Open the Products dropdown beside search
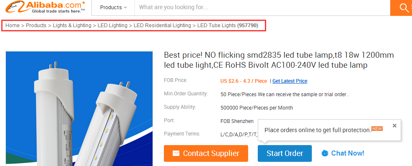412x166 pixels. tap(113, 8)
